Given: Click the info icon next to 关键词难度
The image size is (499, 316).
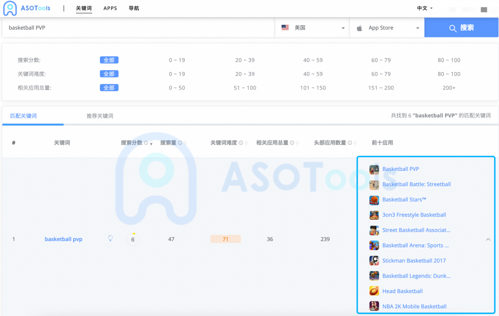Looking at the screenshot, I should [241, 143].
